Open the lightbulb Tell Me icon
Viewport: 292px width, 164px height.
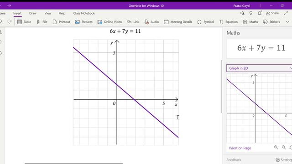point(251,13)
